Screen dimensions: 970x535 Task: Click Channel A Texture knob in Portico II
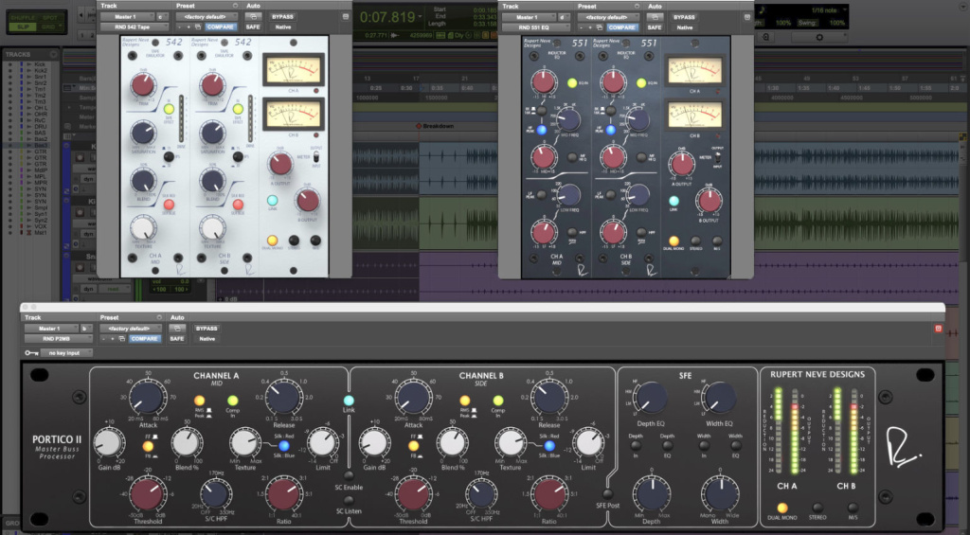coord(245,443)
